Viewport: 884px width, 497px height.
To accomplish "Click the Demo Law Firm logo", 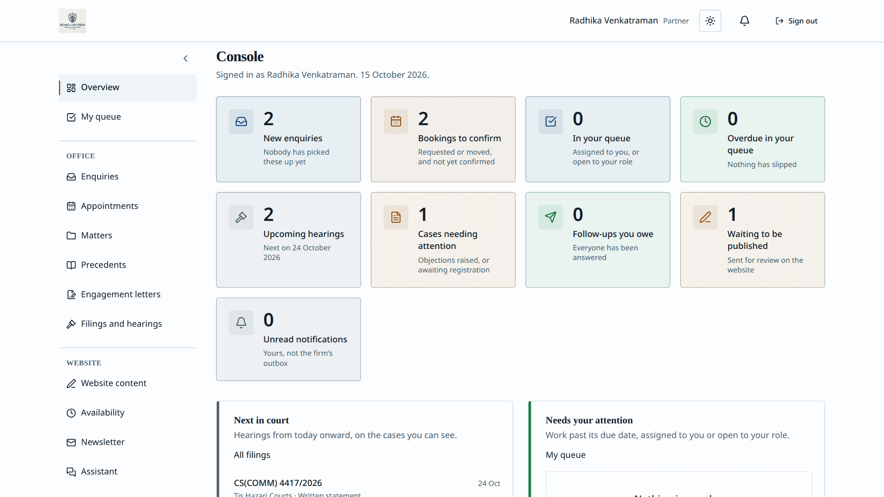I will pos(72,21).
